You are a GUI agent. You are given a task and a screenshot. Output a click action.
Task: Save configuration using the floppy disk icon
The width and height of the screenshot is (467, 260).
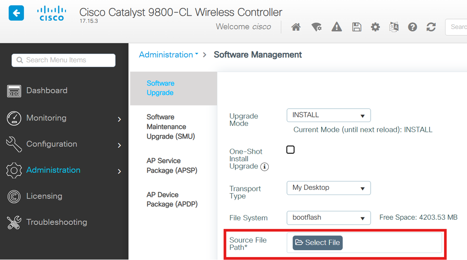[357, 27]
